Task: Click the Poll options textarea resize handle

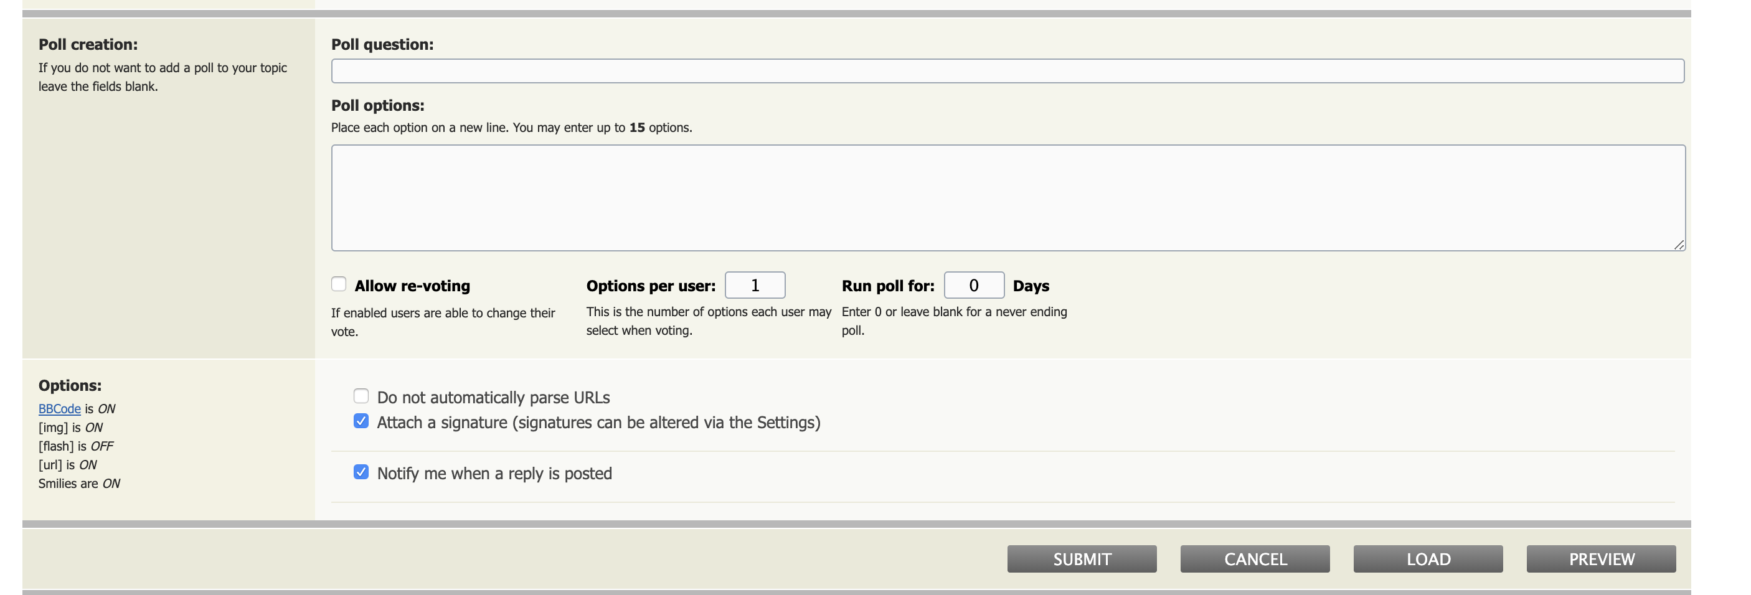Action: pos(1678,245)
